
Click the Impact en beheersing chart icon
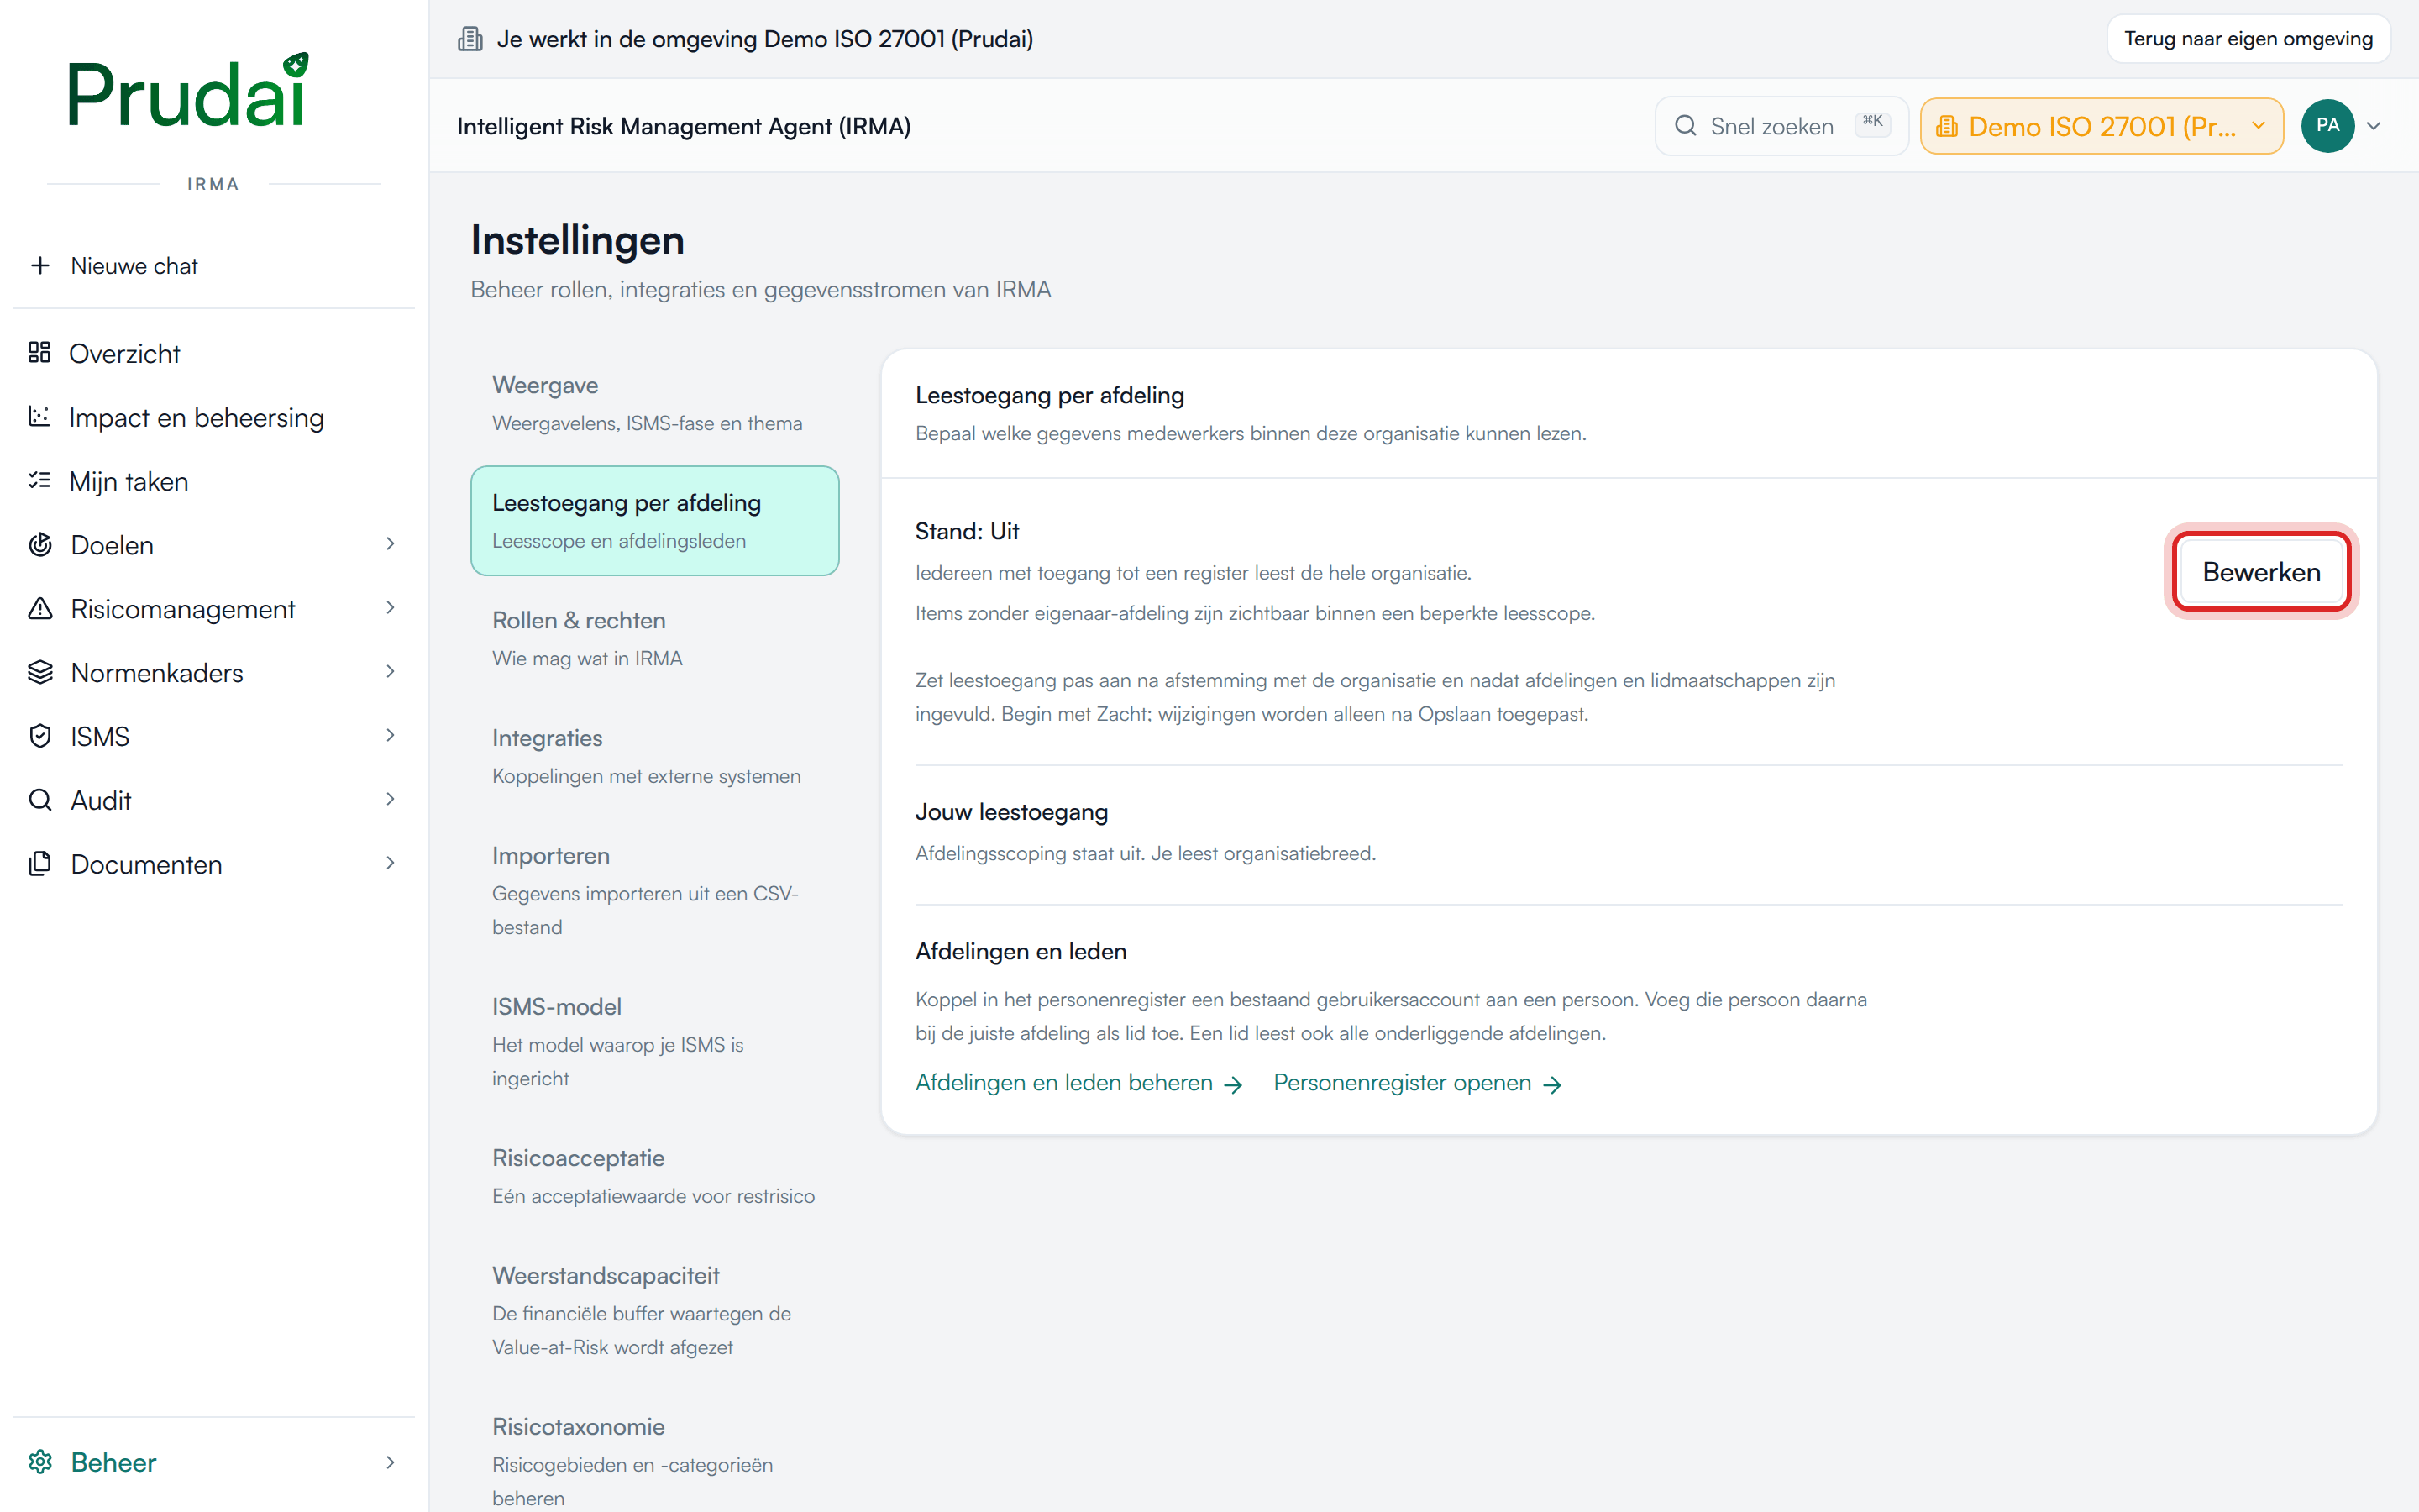click(x=39, y=417)
